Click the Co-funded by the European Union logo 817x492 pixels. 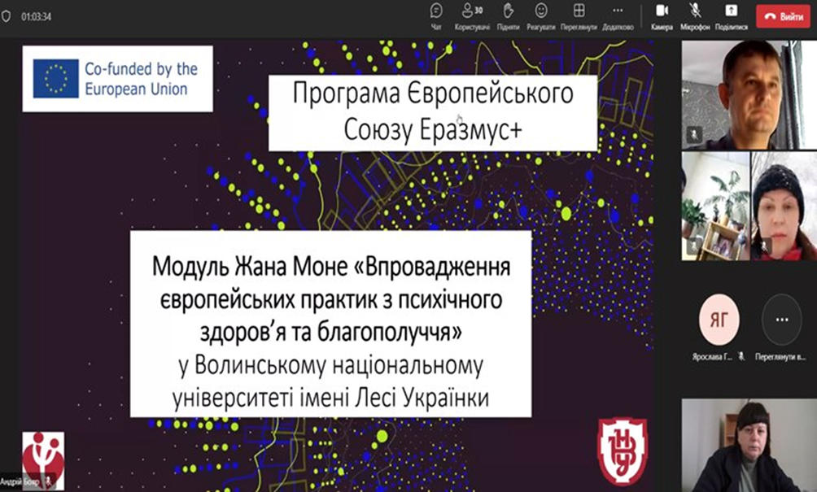[x=118, y=79]
